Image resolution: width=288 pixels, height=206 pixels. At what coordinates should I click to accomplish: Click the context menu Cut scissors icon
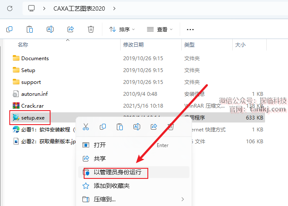86,127
